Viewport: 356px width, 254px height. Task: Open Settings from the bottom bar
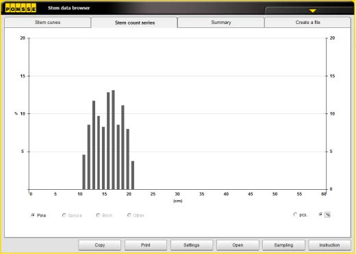(192, 245)
